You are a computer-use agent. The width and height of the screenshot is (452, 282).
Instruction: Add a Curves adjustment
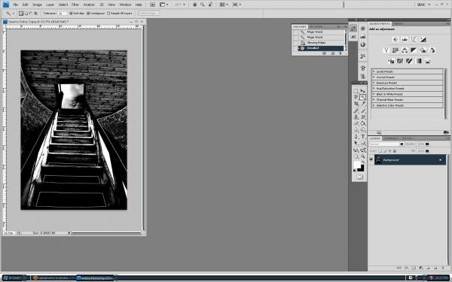pos(414,39)
